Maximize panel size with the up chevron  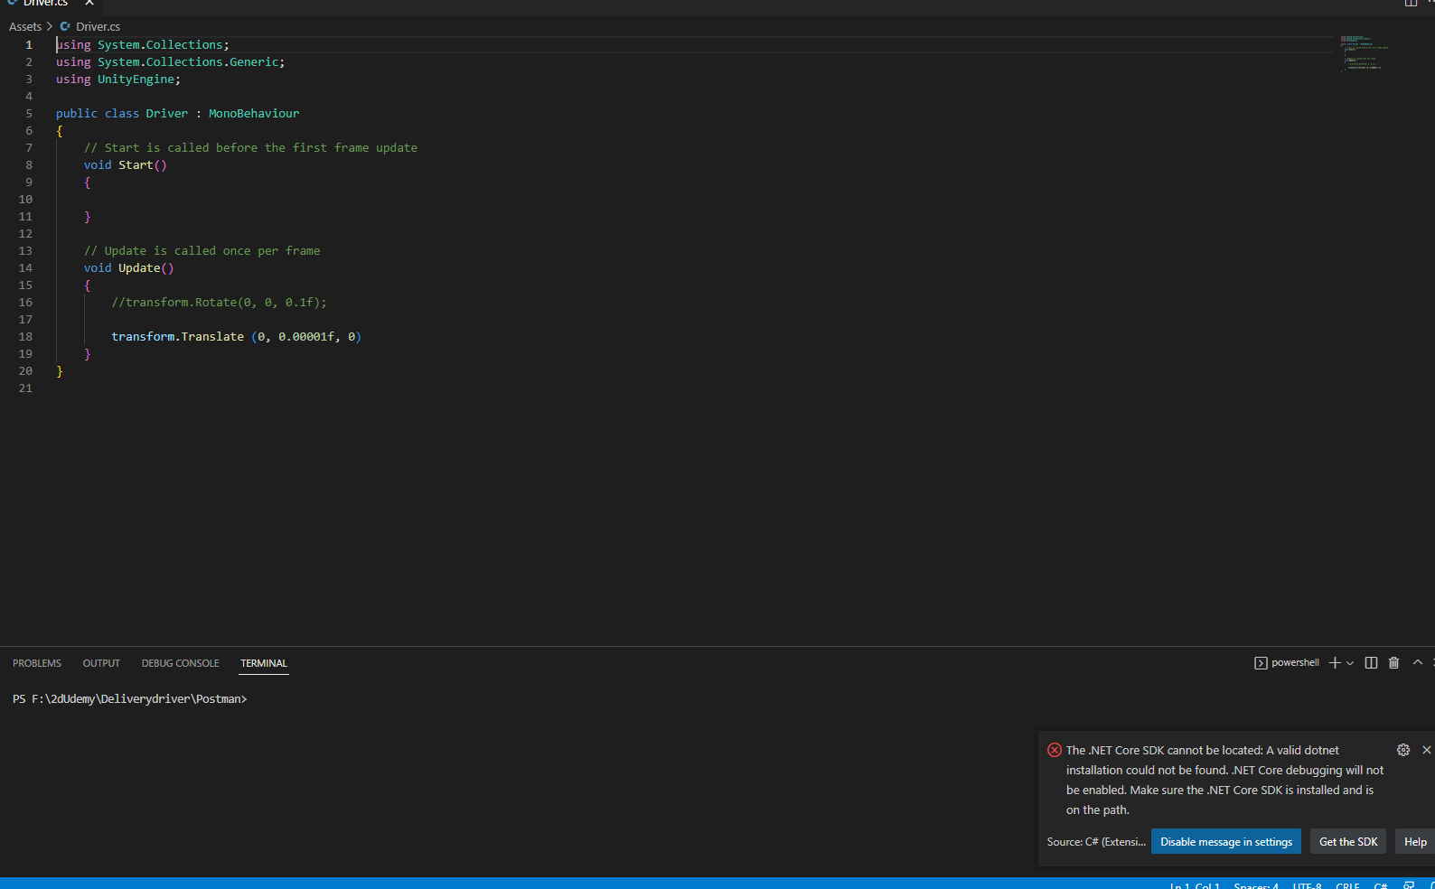pos(1418,663)
